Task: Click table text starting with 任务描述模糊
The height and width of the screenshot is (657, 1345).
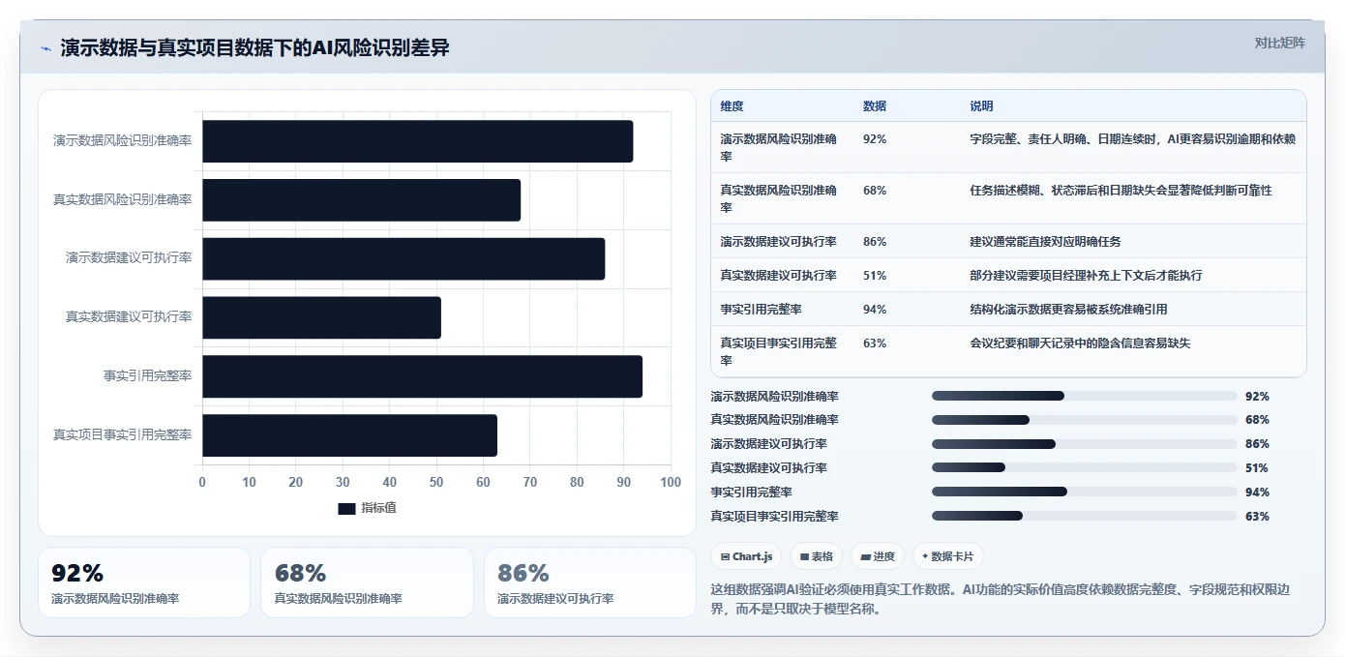Action: (1121, 191)
